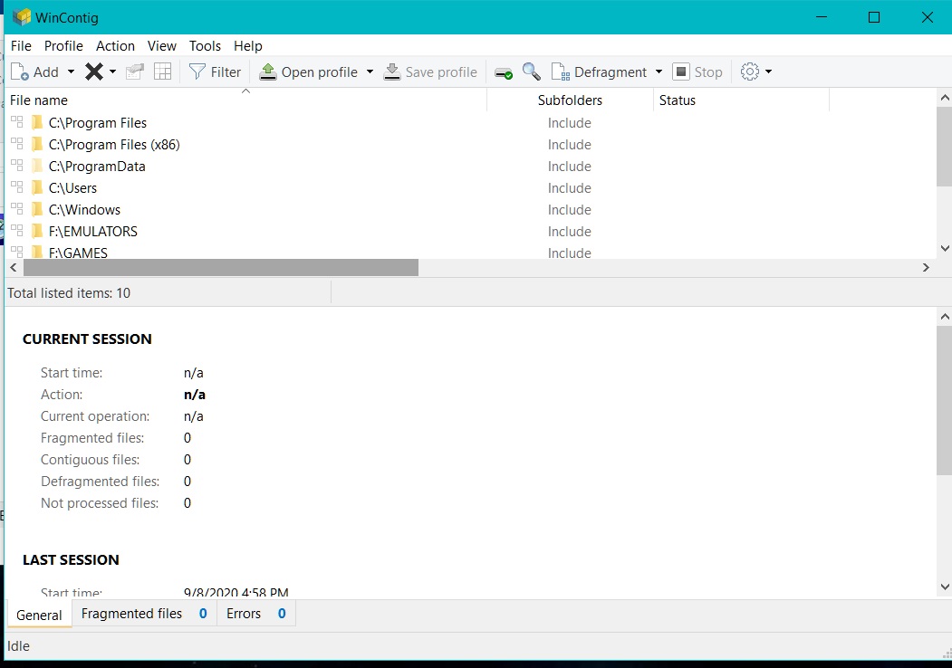Click Include for F:\EMULATORS
The image size is (952, 668).
(570, 232)
